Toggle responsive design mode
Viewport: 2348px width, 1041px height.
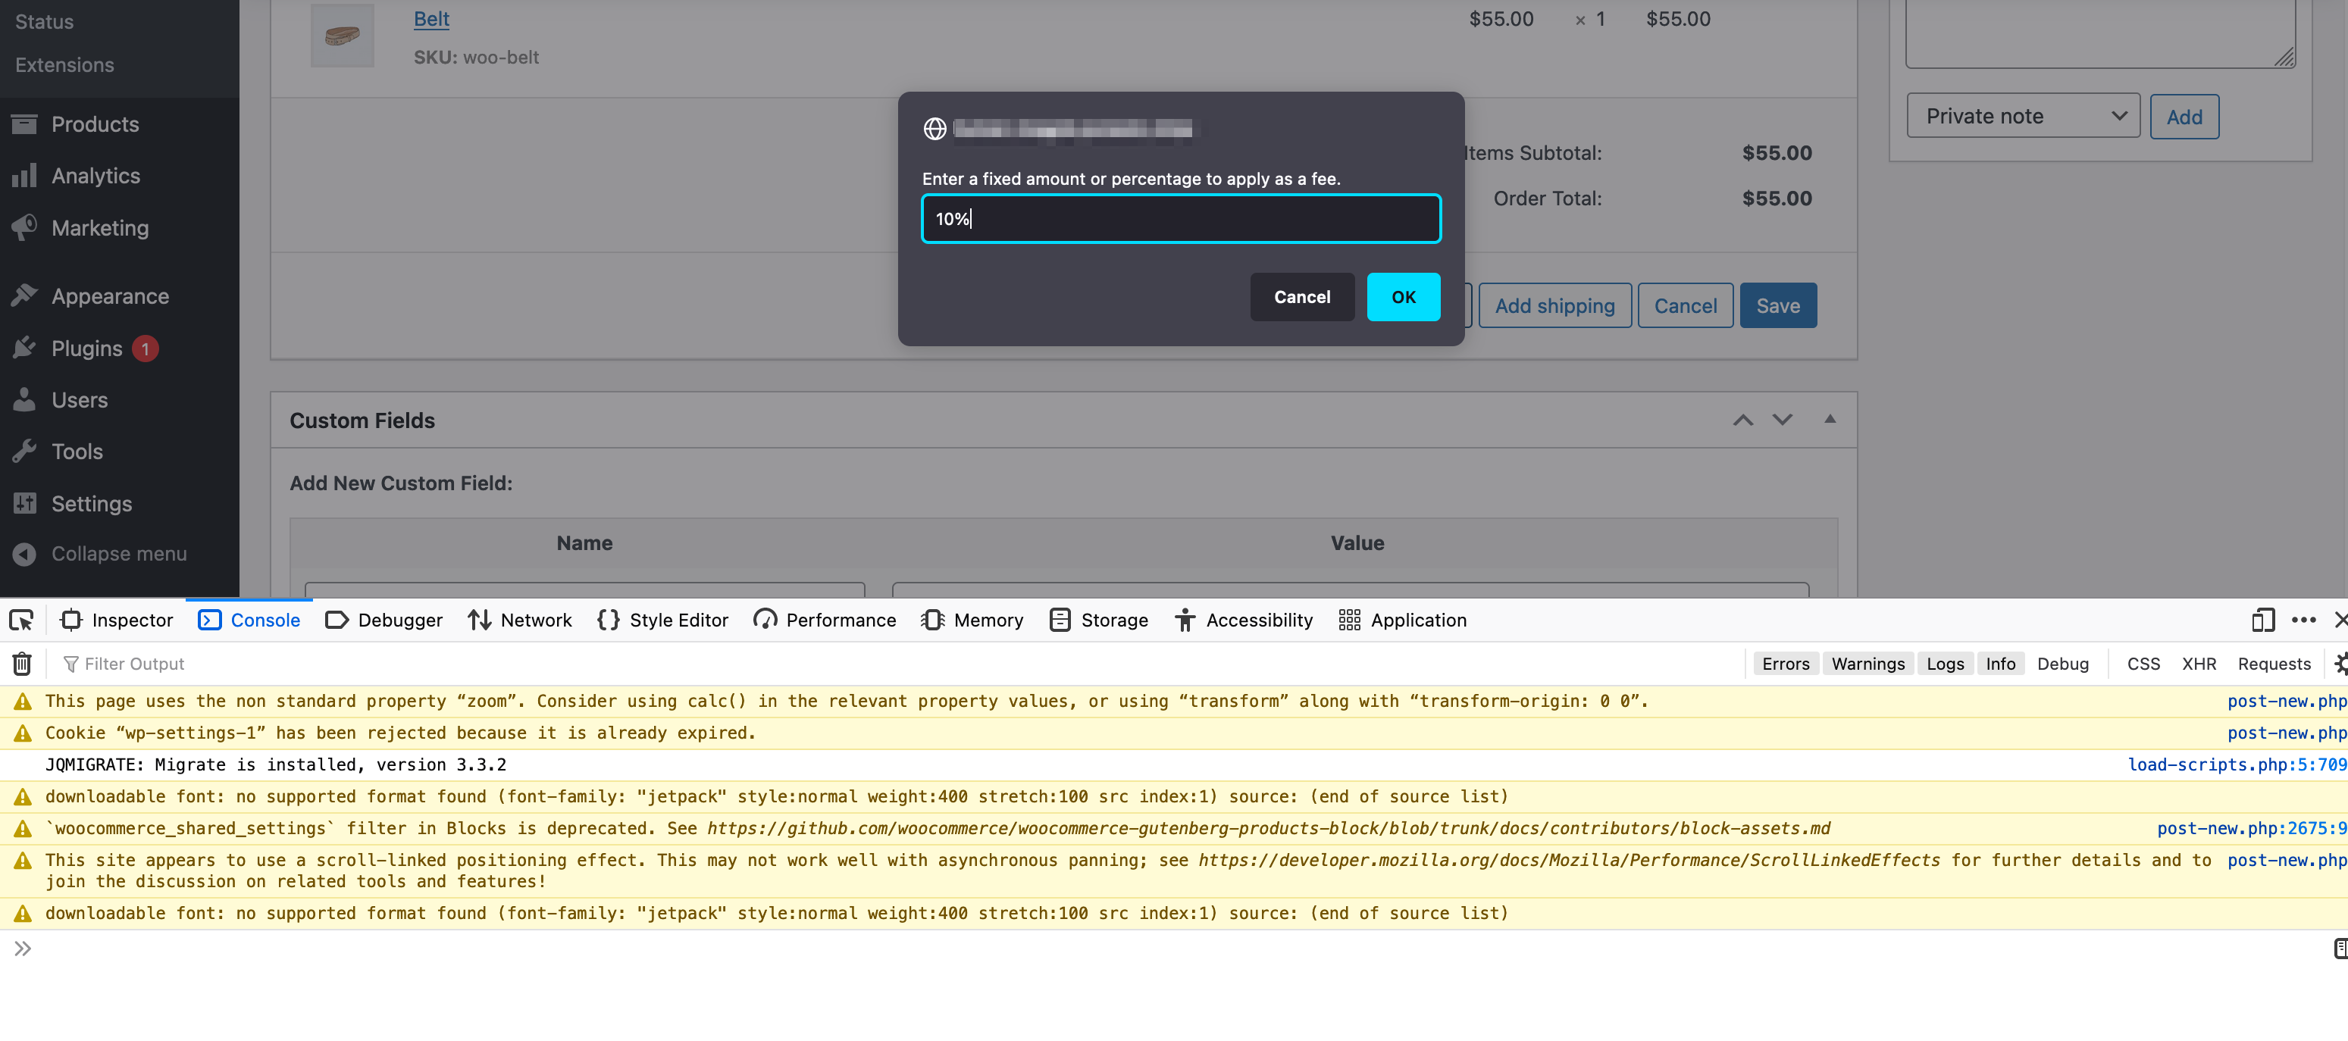click(x=2263, y=620)
